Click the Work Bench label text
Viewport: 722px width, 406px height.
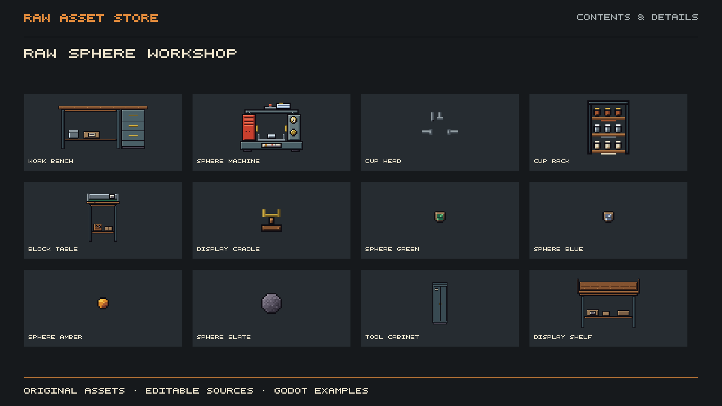(51, 161)
